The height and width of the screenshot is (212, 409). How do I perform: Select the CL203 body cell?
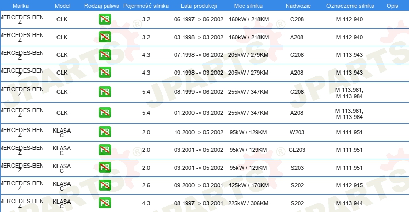pos(297,150)
